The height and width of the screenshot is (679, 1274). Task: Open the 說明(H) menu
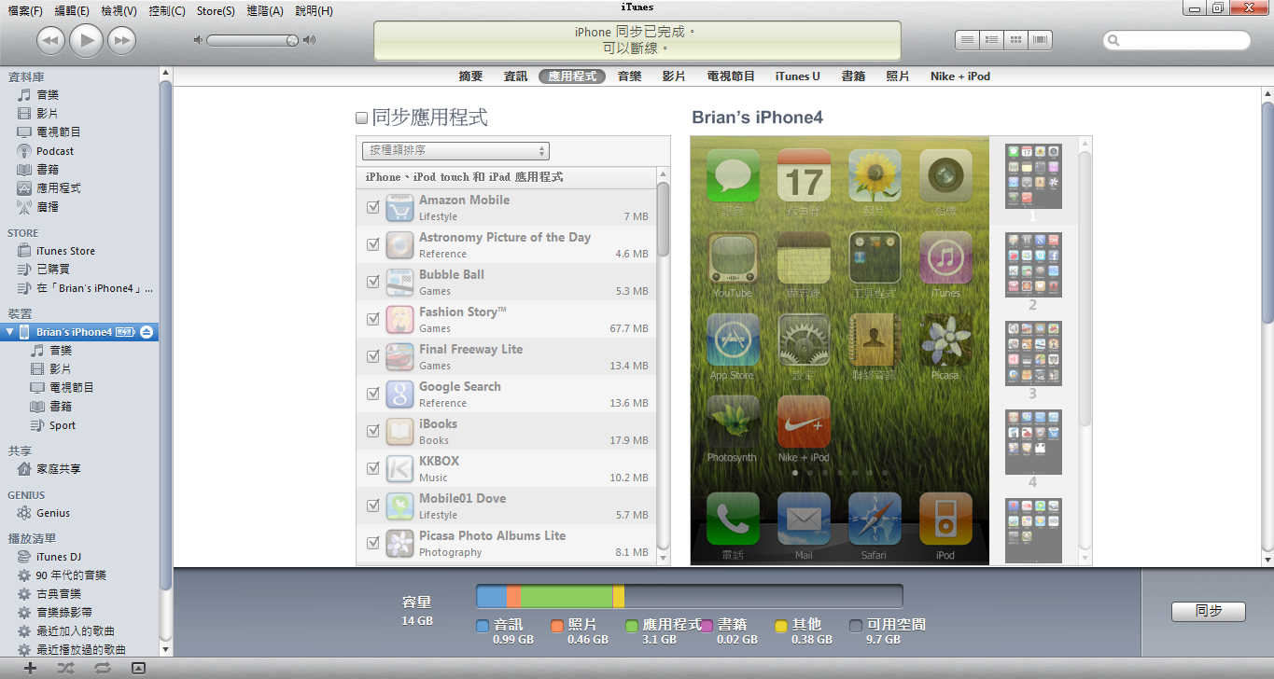coord(314,10)
